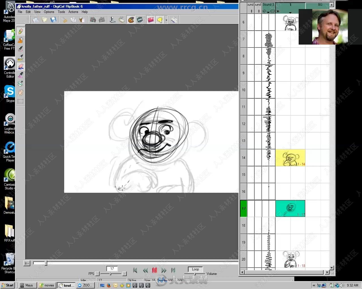This screenshot has height=289, width=362.
Task: Click the FPS minus button
Action: click(x=97, y=274)
